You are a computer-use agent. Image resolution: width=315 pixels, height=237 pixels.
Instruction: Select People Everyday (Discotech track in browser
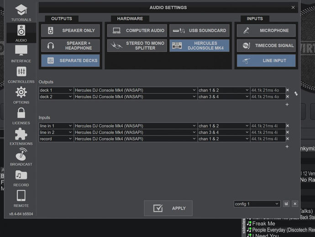pyautogui.click(x=281, y=230)
